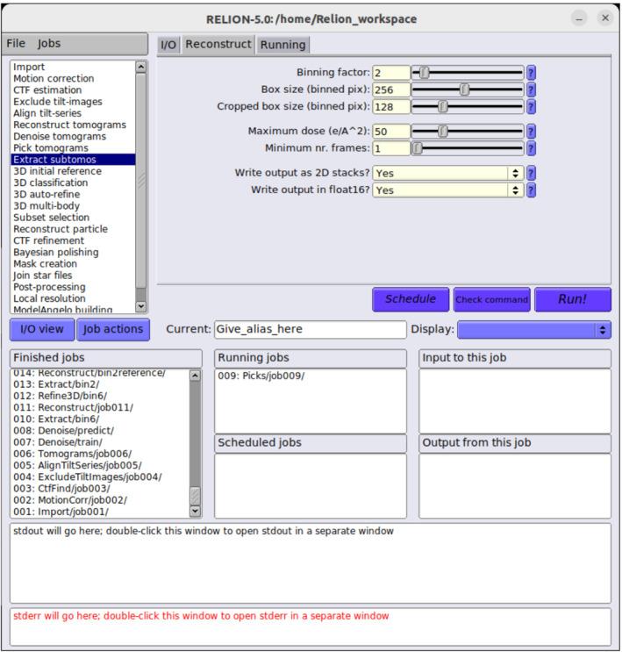
Task: Open the Display dropdown
Action: click(534, 330)
